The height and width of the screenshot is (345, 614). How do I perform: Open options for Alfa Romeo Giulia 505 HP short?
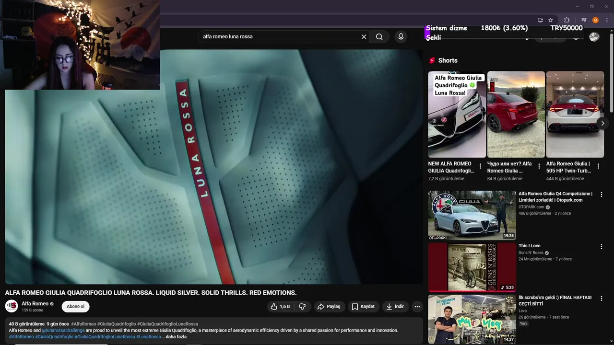[598, 166]
